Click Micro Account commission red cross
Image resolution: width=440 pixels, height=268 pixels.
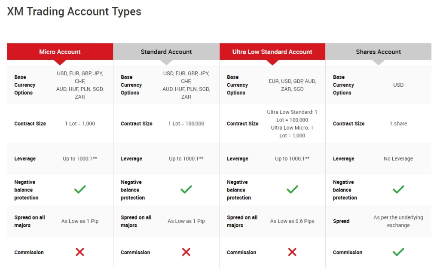pos(79,252)
